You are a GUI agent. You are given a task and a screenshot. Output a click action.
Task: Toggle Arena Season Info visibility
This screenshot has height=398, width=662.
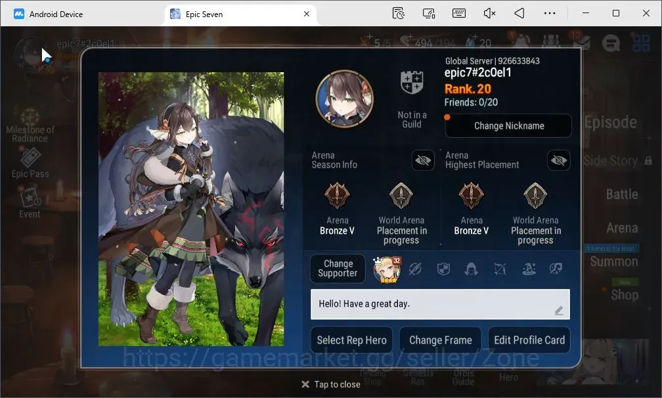[423, 160]
